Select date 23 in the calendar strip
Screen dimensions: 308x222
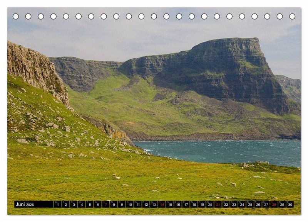pyautogui.click(x=234, y=204)
